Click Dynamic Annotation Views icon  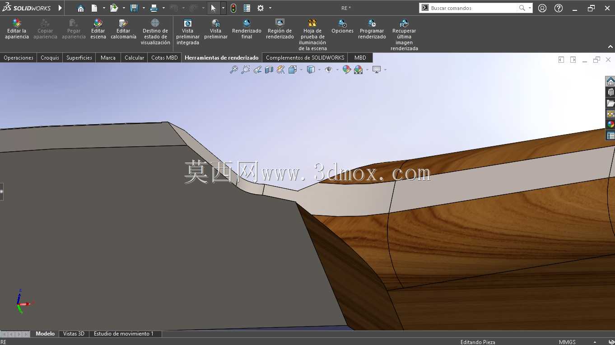click(x=281, y=70)
